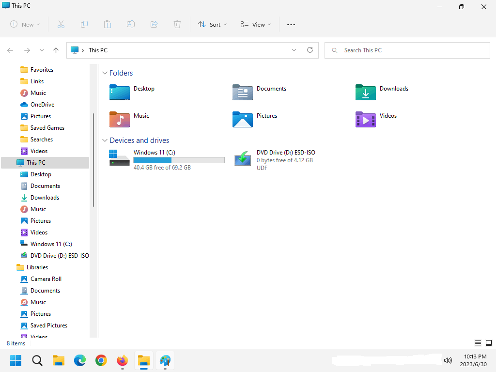Click the Copy icon in toolbar

pyautogui.click(x=84, y=24)
